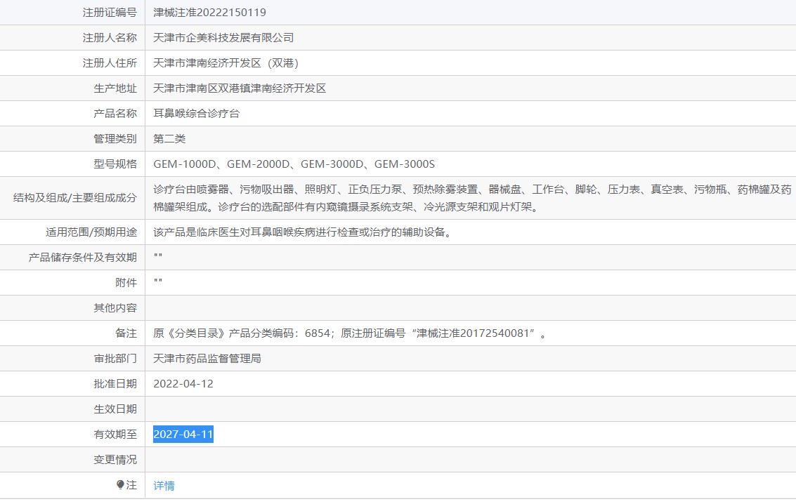796x504 pixels.
Task: Click the 备注 label
Action: tap(126, 333)
